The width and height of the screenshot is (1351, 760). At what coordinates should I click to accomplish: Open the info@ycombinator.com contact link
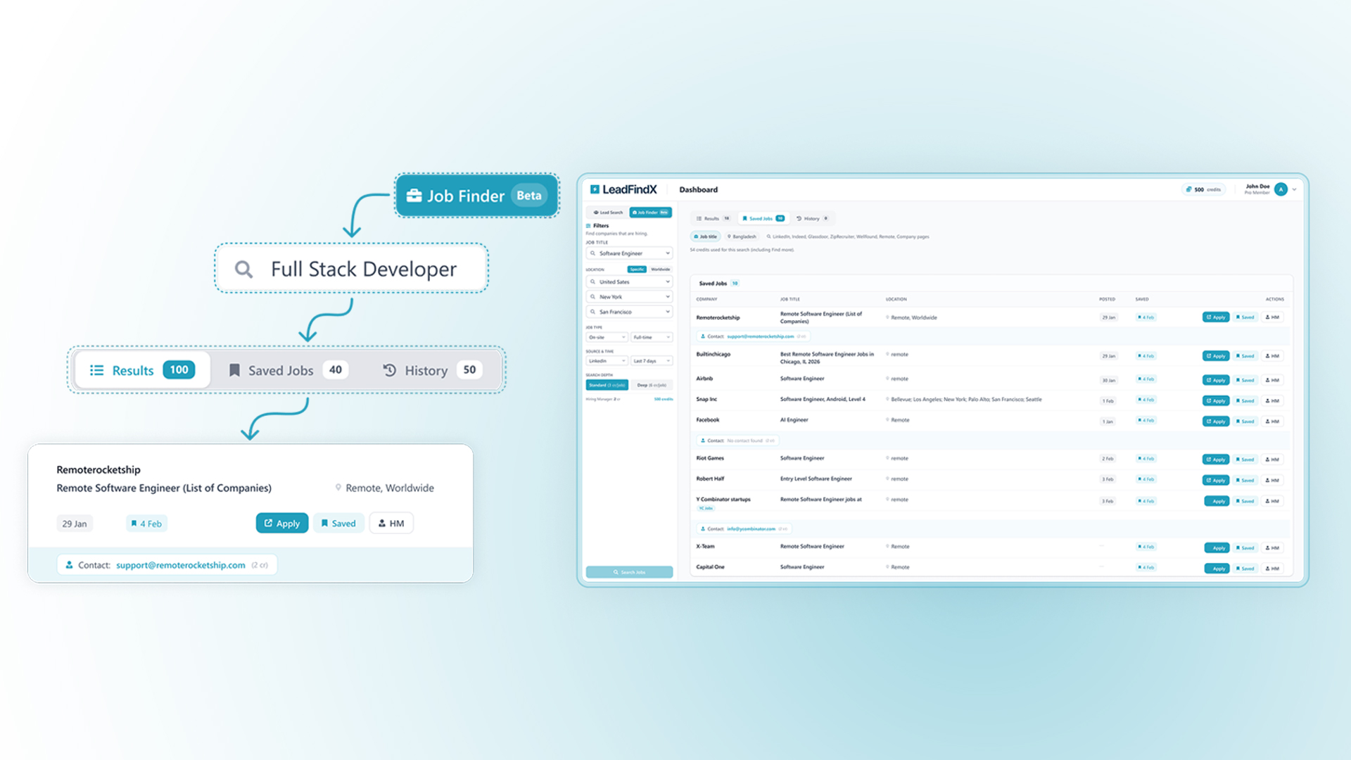pyautogui.click(x=751, y=528)
